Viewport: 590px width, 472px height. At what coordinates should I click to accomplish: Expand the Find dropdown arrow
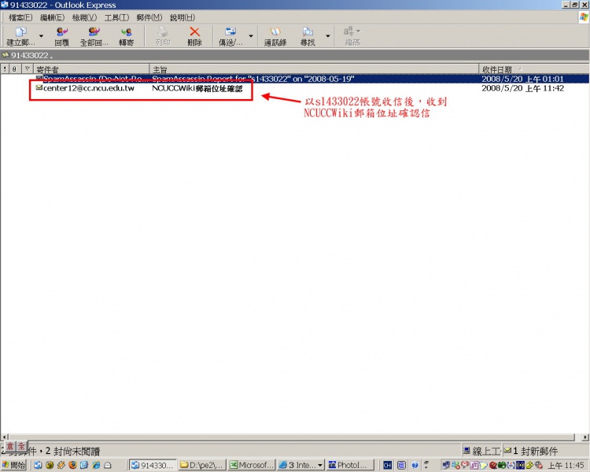pos(327,36)
